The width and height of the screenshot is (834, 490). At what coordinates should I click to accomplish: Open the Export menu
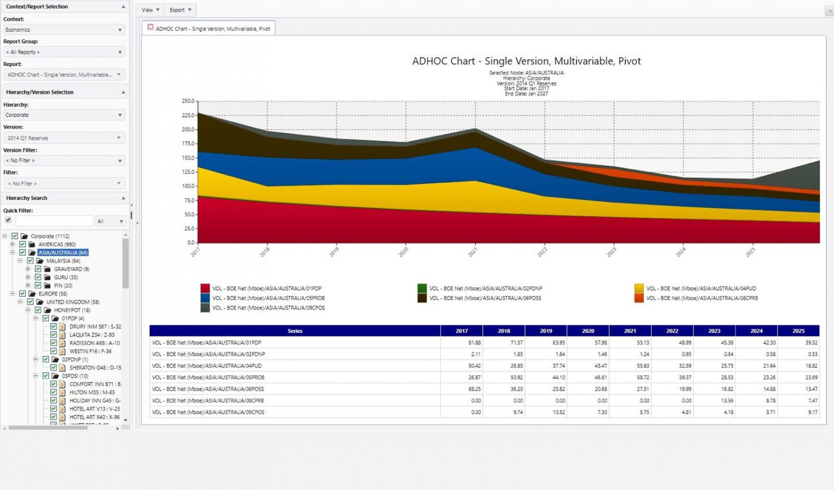[180, 10]
